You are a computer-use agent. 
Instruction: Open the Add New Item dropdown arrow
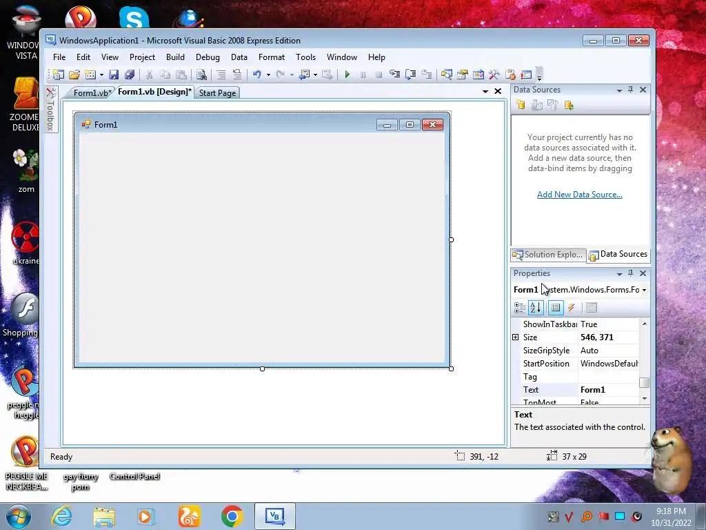pyautogui.click(x=101, y=75)
